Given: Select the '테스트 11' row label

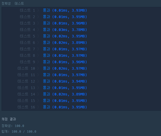Looking at the screenshot, I should (26, 75).
